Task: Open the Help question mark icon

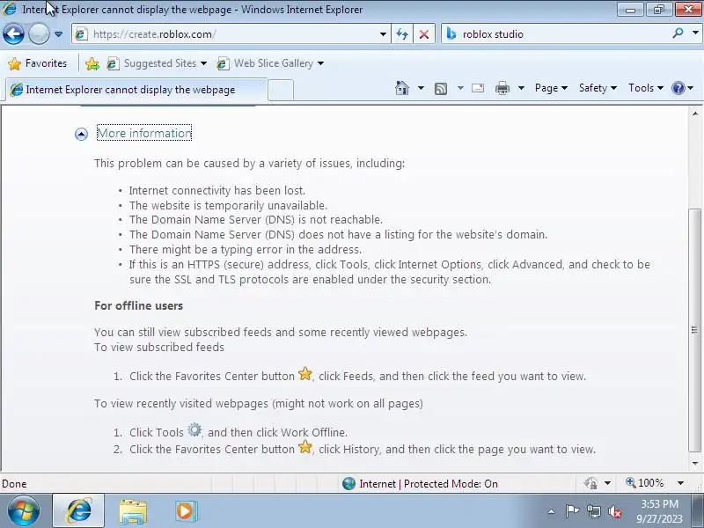Action: coord(678,88)
